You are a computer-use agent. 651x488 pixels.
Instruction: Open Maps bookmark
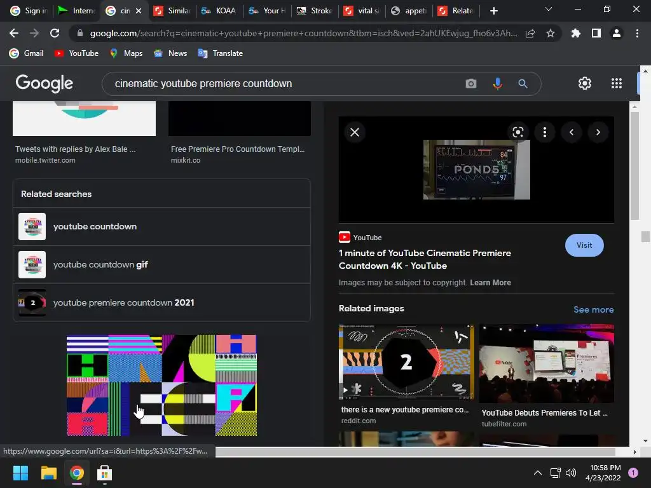pyautogui.click(x=127, y=53)
